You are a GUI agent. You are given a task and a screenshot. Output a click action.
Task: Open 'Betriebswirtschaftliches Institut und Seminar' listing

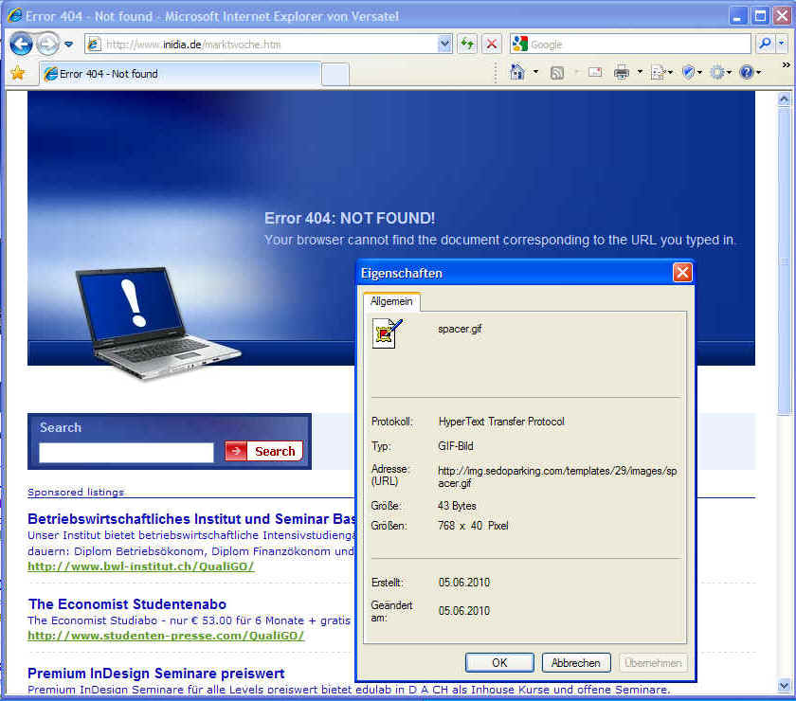(x=191, y=519)
